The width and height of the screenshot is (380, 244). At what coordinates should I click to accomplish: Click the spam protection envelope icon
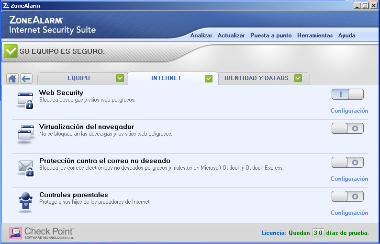pos(26,168)
